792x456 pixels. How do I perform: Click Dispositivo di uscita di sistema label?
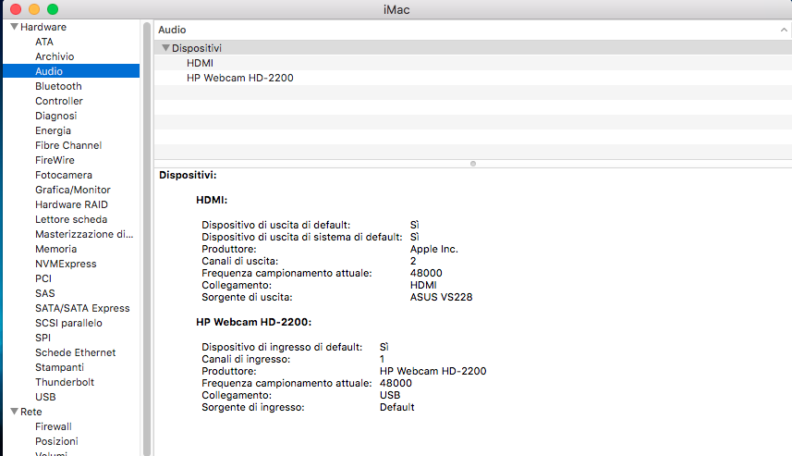click(302, 237)
